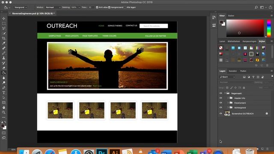The image size is (274, 154).
Task: Switch to the Aanpassingen tab
Action: (x=249, y=41)
